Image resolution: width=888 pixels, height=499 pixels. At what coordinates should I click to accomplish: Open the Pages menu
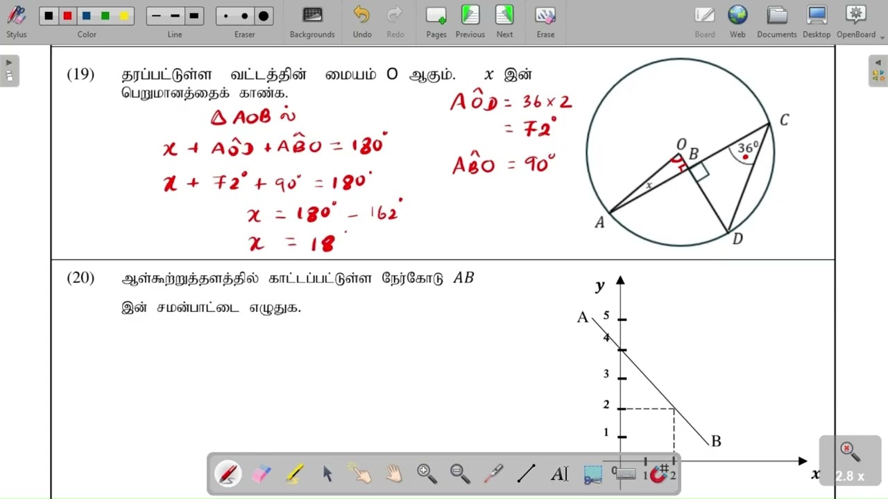(x=436, y=21)
